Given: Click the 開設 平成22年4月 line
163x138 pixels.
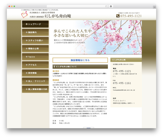Looking at the screenshot, I should tap(61, 123).
